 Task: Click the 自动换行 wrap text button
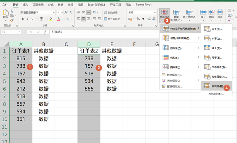(111, 13)
